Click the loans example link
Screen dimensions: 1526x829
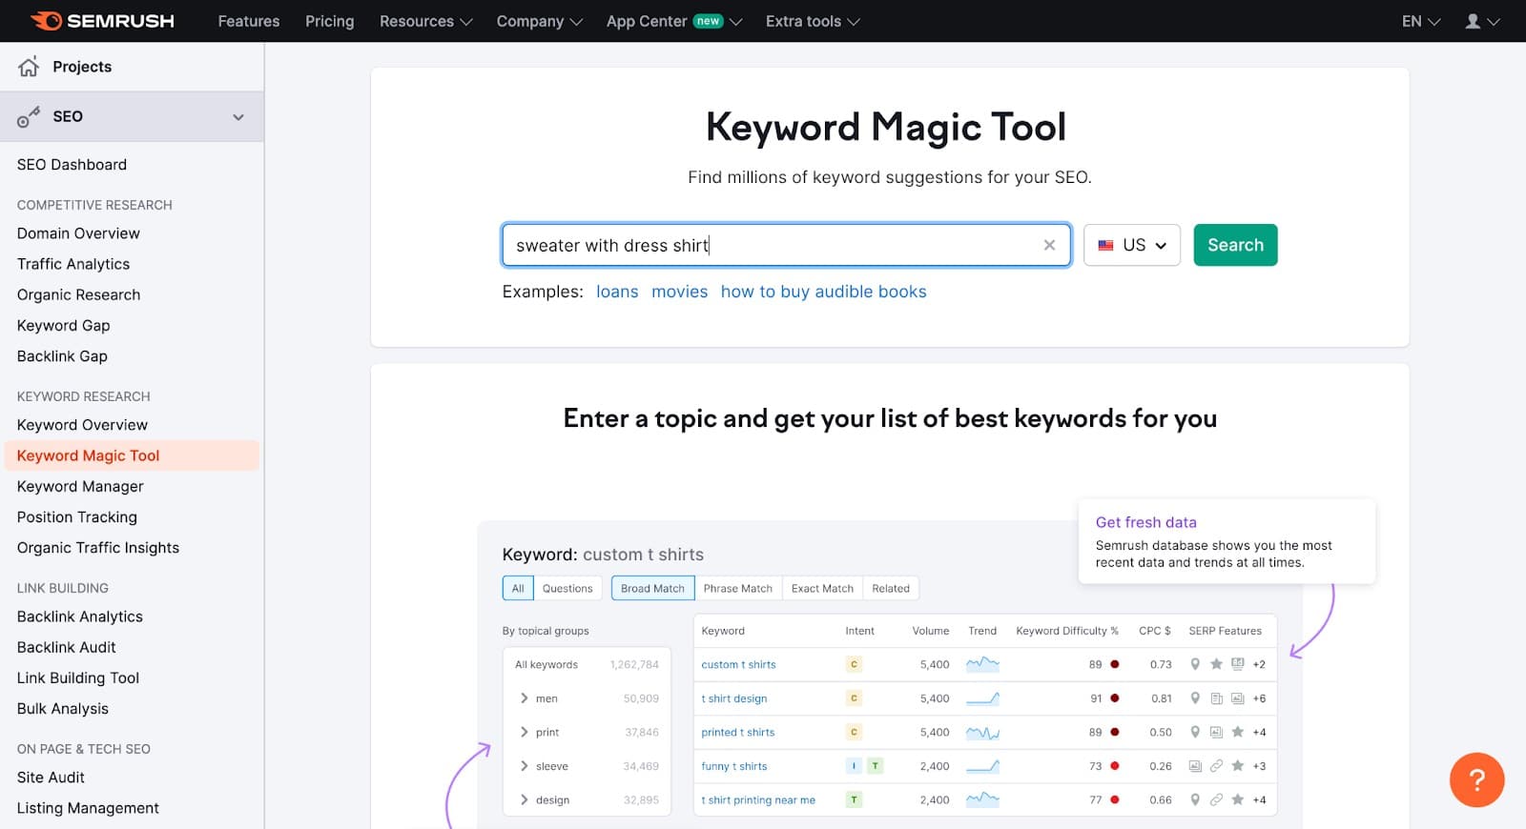pos(617,292)
